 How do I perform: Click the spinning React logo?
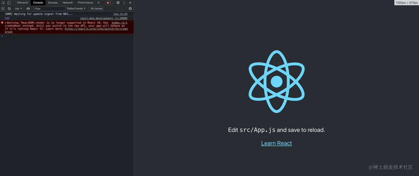point(277,82)
